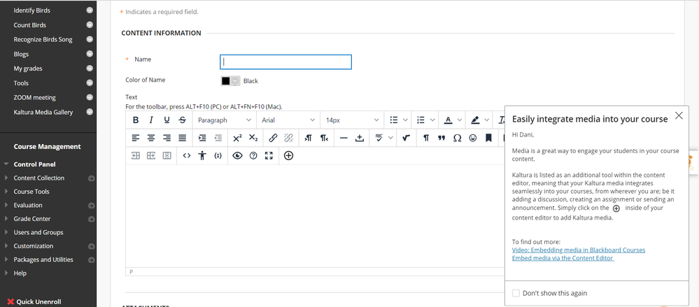Image resolution: width=699 pixels, height=307 pixels.
Task: Toggle italic formatting in the editor
Action: pyautogui.click(x=151, y=120)
